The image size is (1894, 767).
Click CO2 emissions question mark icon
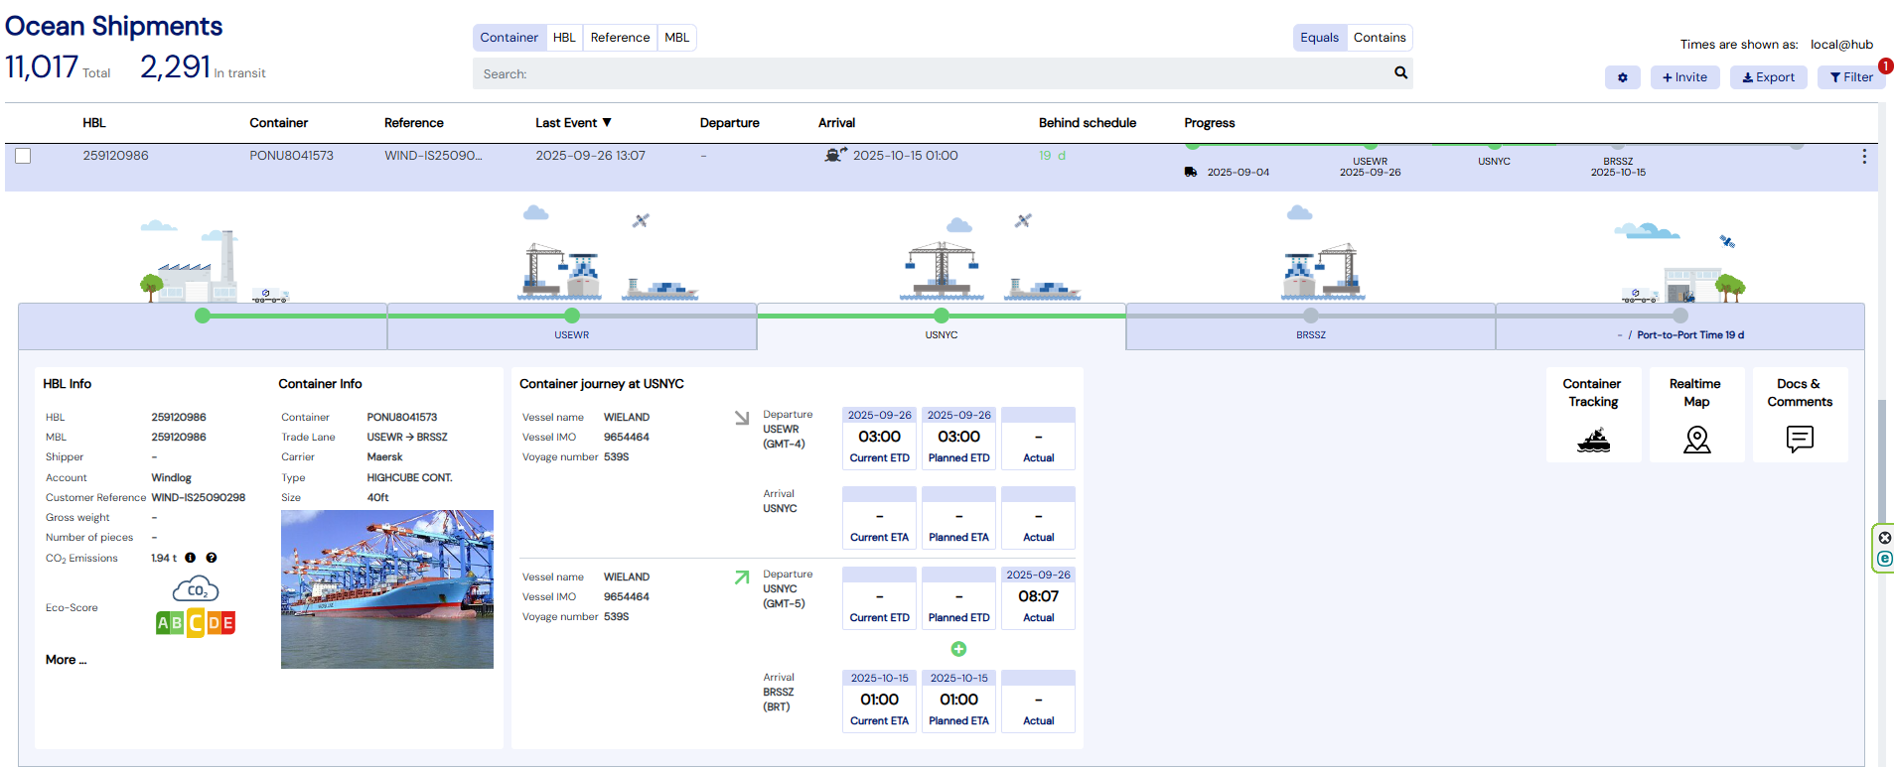click(x=212, y=558)
